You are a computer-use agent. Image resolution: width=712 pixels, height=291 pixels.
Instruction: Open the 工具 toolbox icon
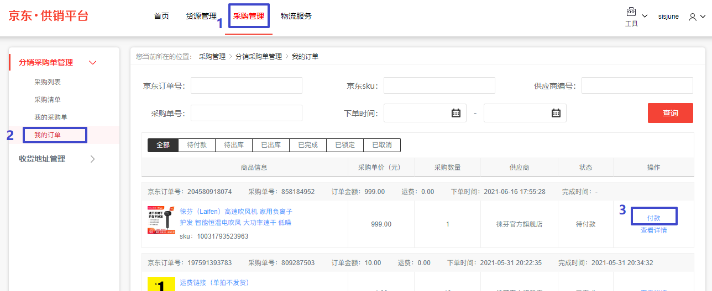point(631,12)
